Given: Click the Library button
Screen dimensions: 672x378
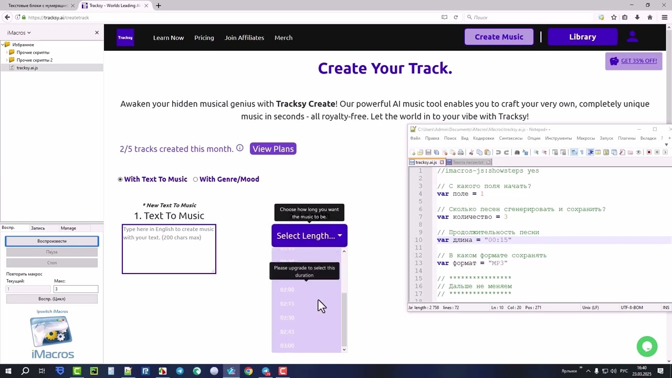Looking at the screenshot, I should pos(582,37).
